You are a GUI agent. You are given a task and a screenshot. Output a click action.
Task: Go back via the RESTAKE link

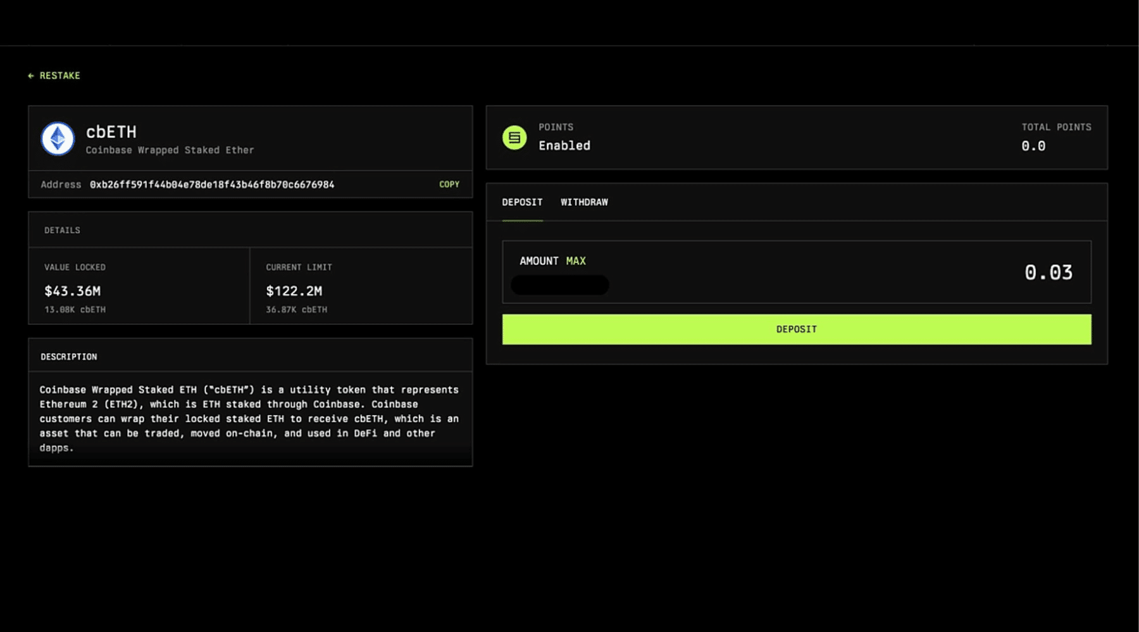pos(54,75)
